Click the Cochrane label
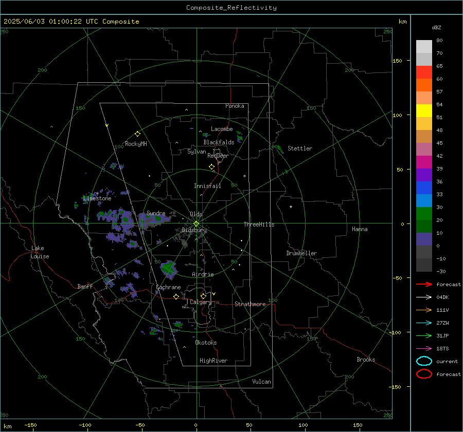Screen dimensions: 463x432 (168, 287)
